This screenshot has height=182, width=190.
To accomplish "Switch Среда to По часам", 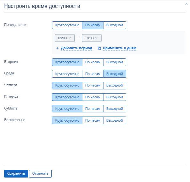I will tap(93, 74).
